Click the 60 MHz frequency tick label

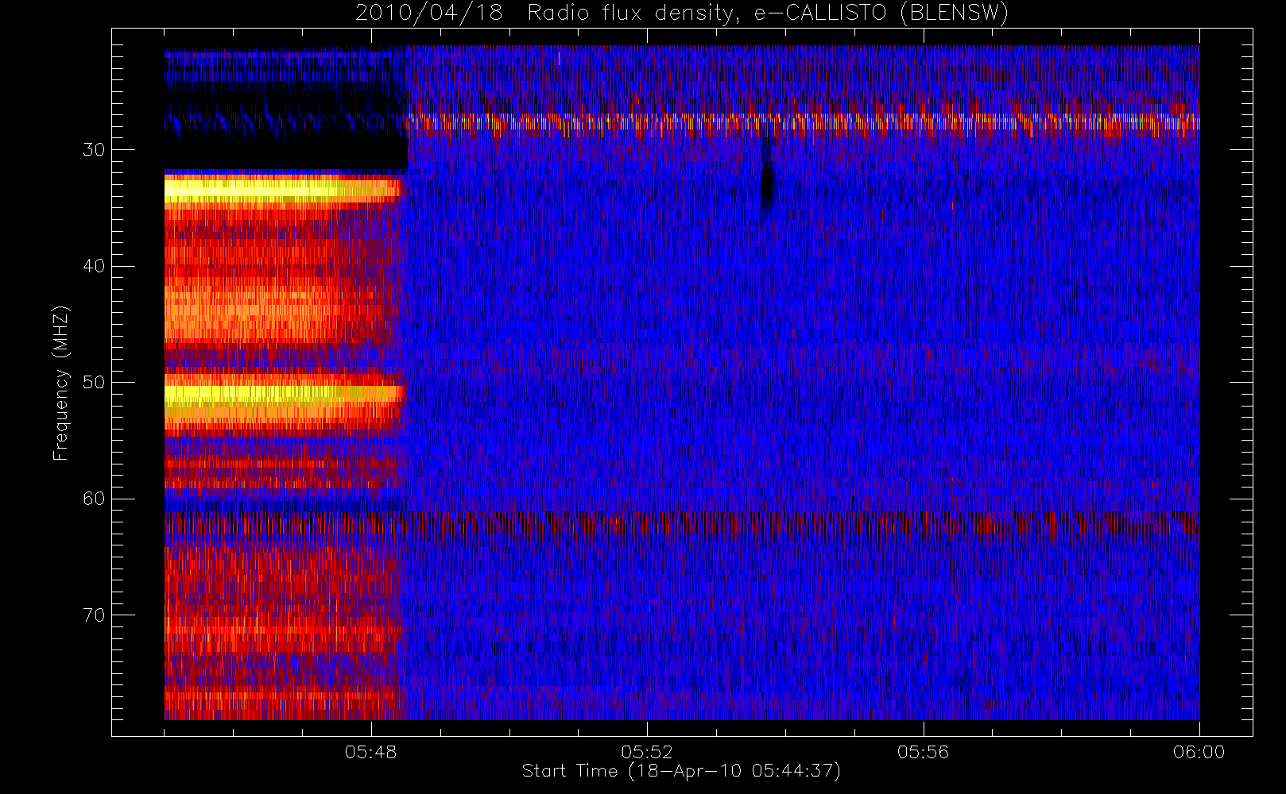94,499
